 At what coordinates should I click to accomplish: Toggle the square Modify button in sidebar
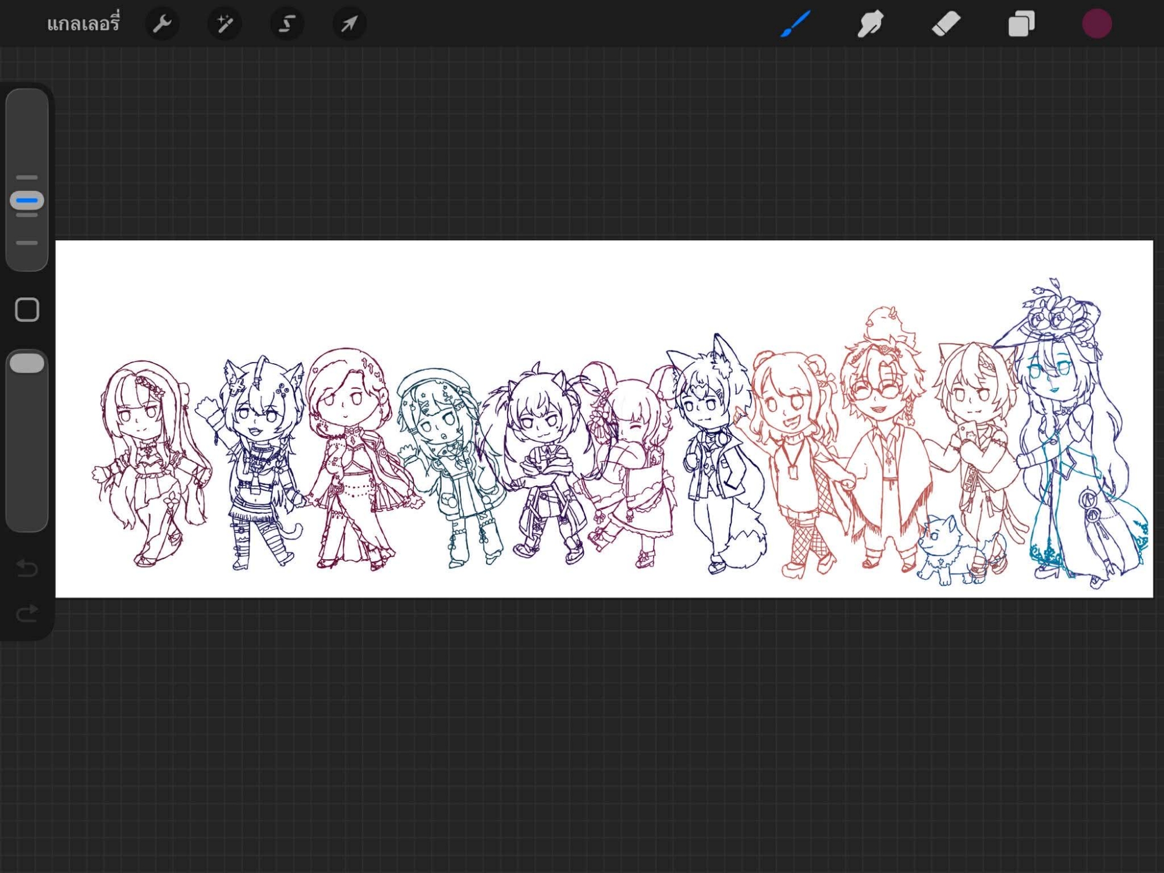tap(27, 310)
